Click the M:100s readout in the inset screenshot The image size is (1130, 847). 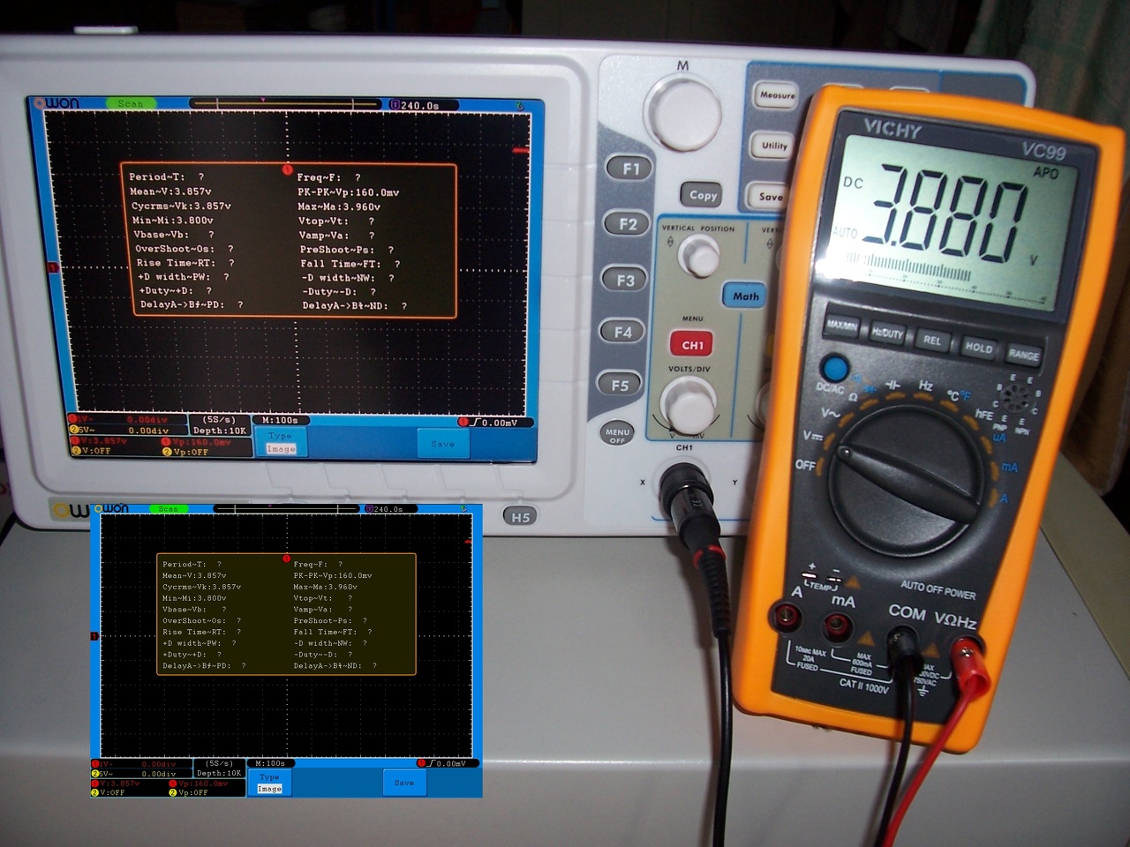(x=269, y=763)
